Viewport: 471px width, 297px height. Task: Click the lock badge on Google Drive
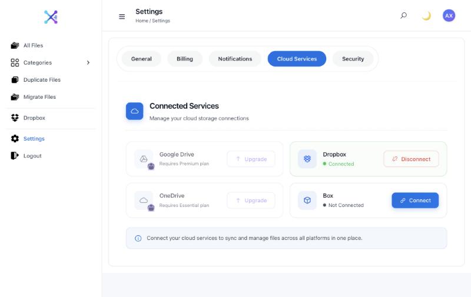coord(151,166)
